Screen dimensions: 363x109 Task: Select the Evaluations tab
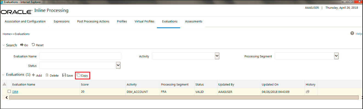(170, 21)
